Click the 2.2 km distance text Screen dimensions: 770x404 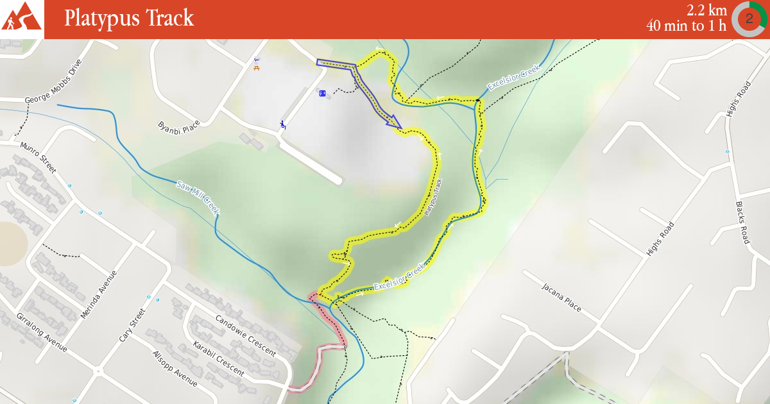coord(706,10)
